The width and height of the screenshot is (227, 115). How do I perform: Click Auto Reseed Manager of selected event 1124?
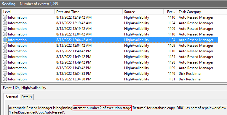[196, 40]
